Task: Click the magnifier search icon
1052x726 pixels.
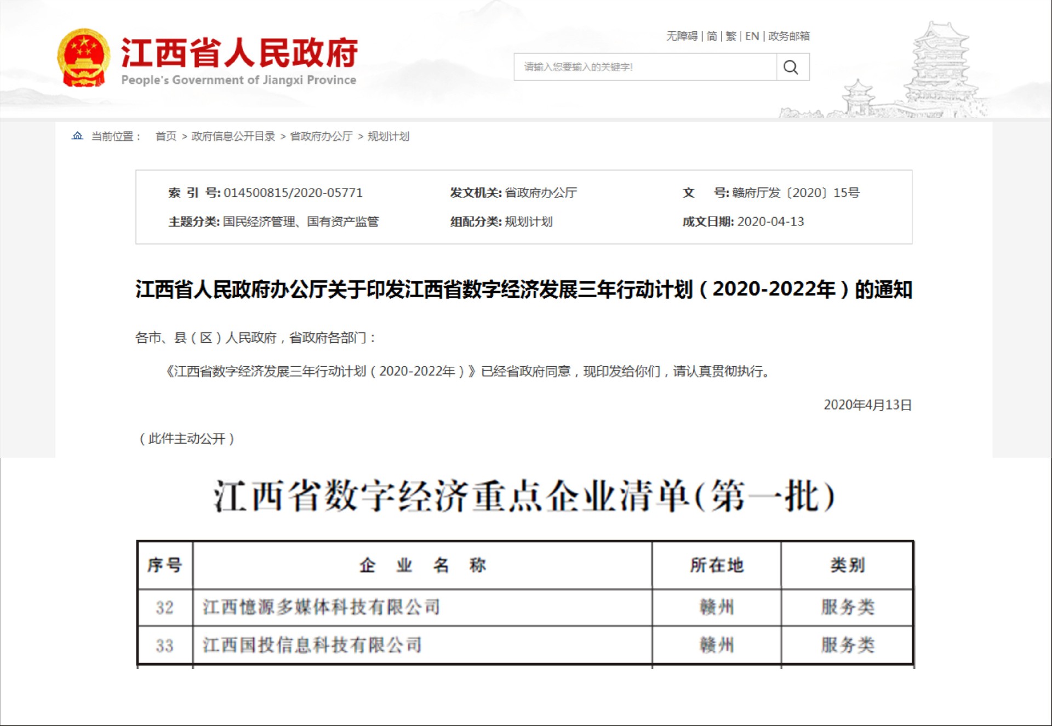Action: pos(791,67)
